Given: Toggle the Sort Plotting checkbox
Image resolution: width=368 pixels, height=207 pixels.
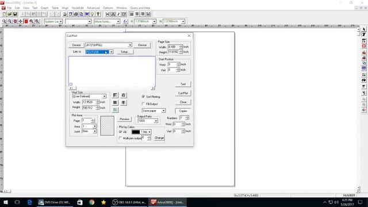Looking at the screenshot, I should (143, 97).
